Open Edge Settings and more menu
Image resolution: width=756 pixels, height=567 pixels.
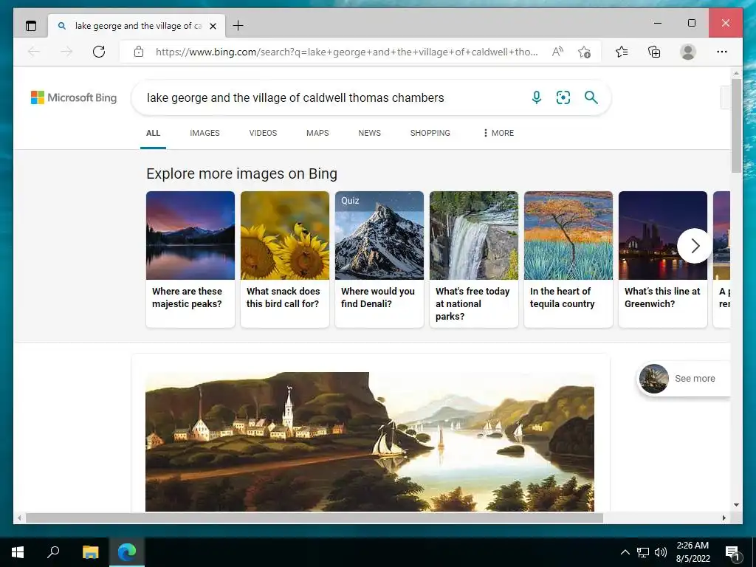click(722, 52)
